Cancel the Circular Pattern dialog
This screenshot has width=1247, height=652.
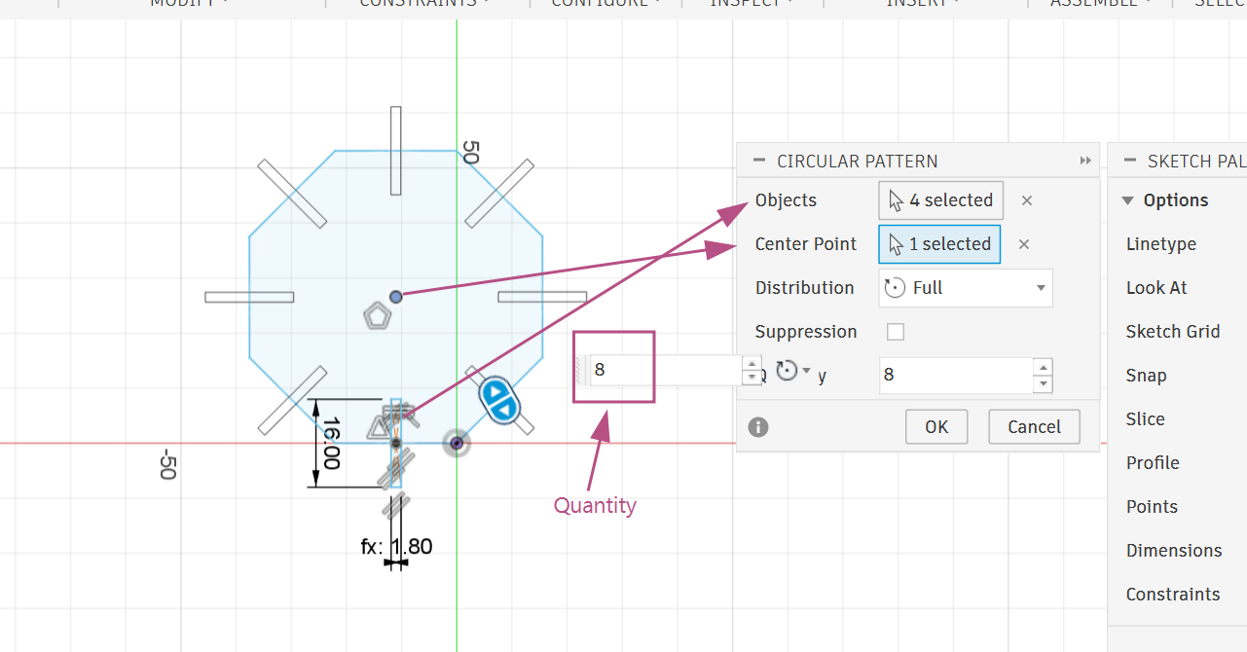pos(1034,426)
